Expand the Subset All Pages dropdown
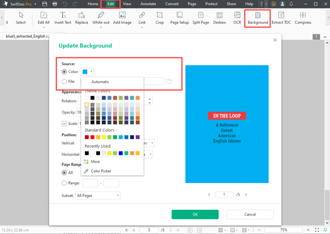The height and width of the screenshot is (234, 330). [x=98, y=195]
